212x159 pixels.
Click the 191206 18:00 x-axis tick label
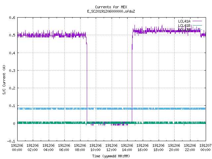158,148
